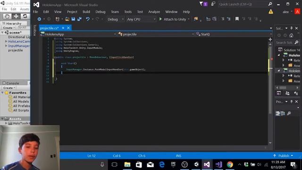The width and height of the screenshot is (302, 170).
Task: Open the Debug configuration dropdown
Action: (x=115, y=19)
